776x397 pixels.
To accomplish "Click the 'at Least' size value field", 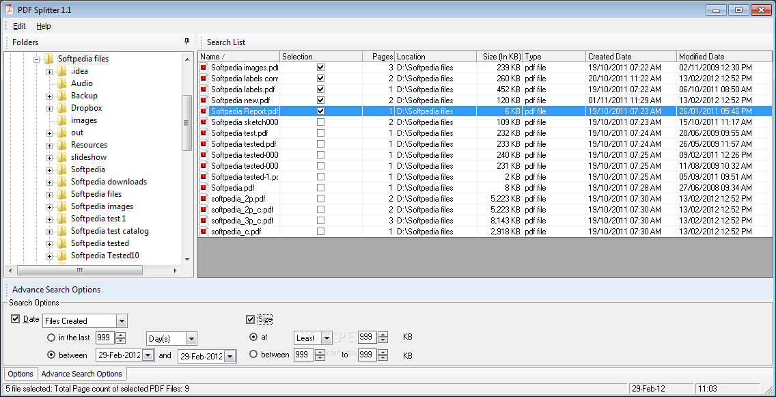I will pos(368,338).
